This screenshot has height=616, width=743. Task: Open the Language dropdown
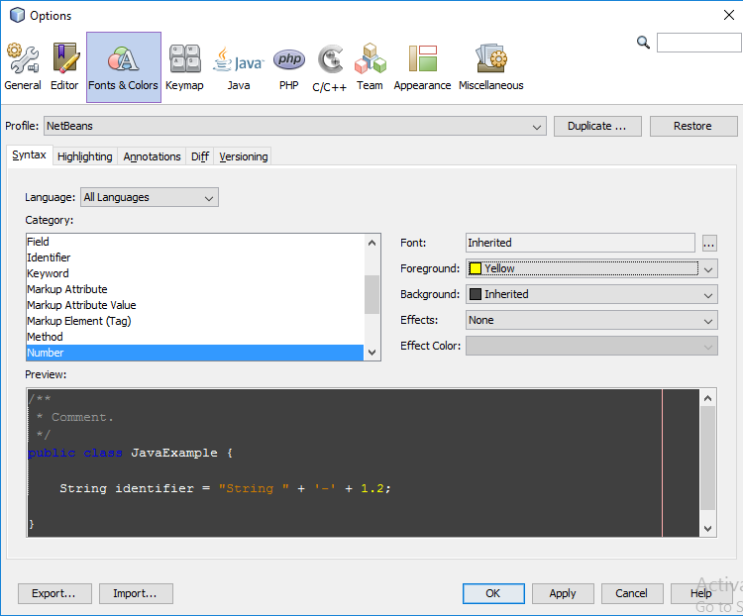tap(150, 198)
